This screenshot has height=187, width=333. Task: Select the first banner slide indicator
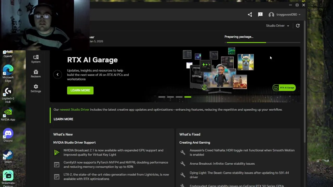pos(162,97)
